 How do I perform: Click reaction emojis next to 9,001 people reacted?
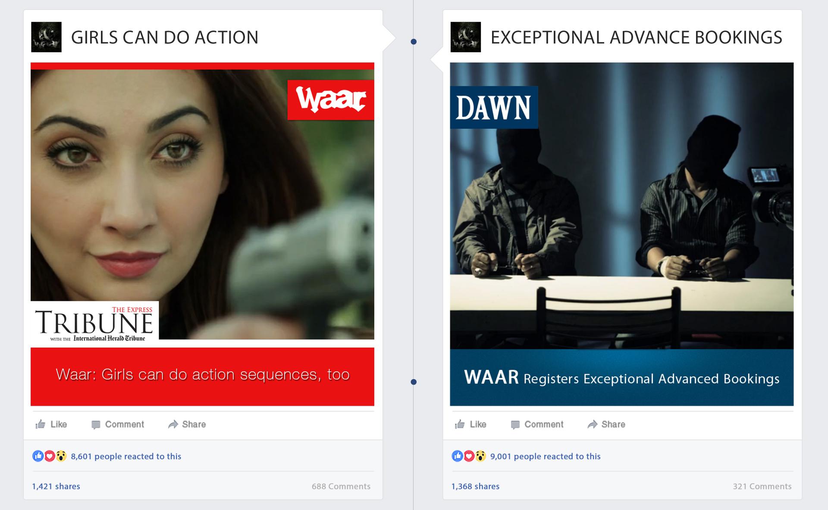point(469,456)
